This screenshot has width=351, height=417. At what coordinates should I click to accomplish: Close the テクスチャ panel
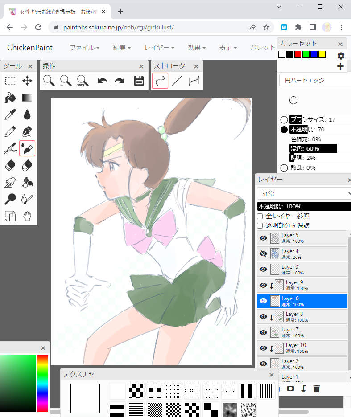(x=271, y=375)
